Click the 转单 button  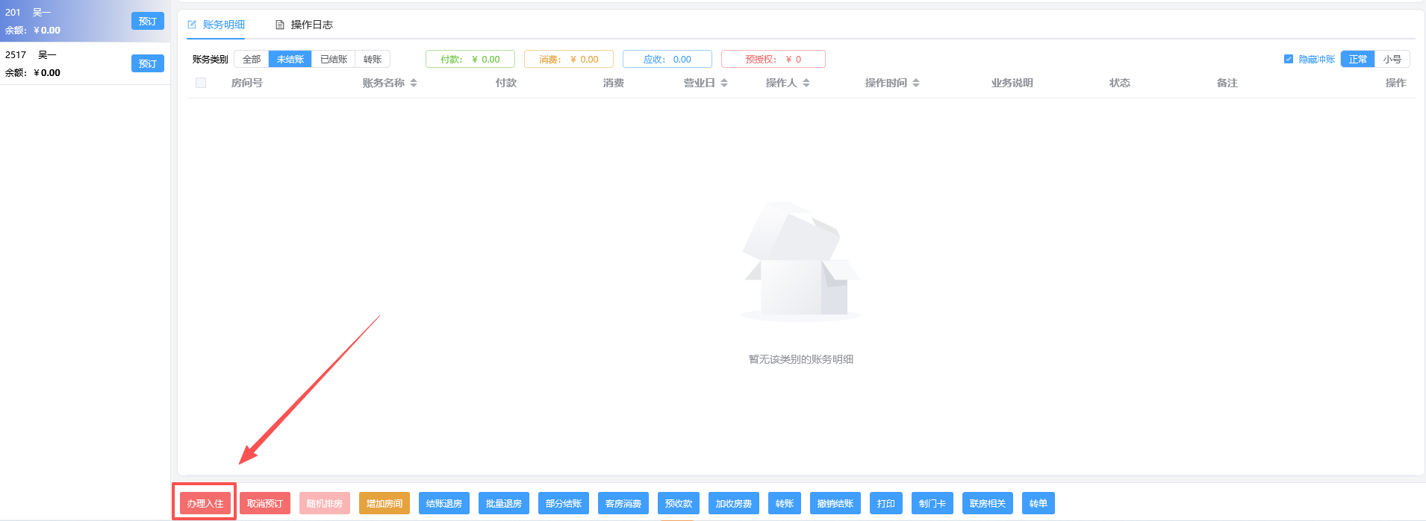(x=1039, y=503)
